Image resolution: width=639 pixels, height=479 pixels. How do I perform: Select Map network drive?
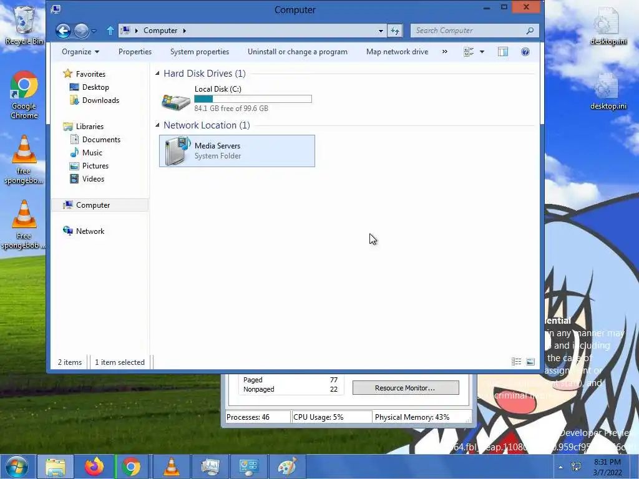(x=398, y=52)
